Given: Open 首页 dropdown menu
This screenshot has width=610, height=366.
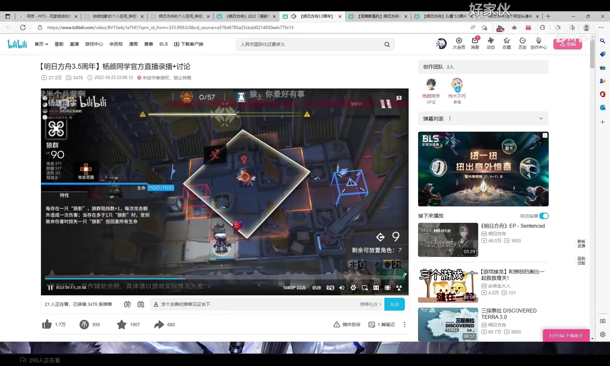Looking at the screenshot, I should tap(41, 44).
